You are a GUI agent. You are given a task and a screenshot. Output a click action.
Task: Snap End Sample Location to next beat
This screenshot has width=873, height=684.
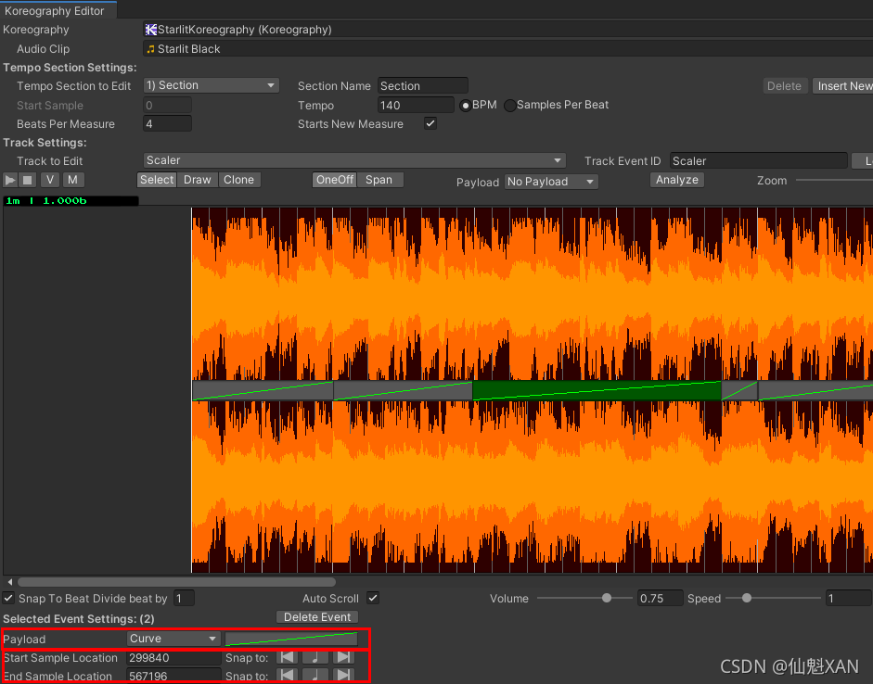[x=343, y=676]
